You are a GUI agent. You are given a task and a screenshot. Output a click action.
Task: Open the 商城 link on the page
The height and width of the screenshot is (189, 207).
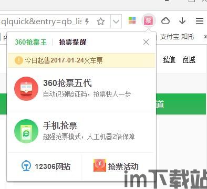click(189, 60)
